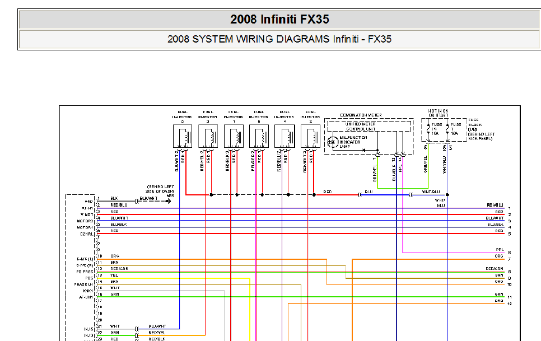Click the 'RED/BLU 2' wire label under Injector 4
This screenshot has width=541, height=341.
pos(279,161)
